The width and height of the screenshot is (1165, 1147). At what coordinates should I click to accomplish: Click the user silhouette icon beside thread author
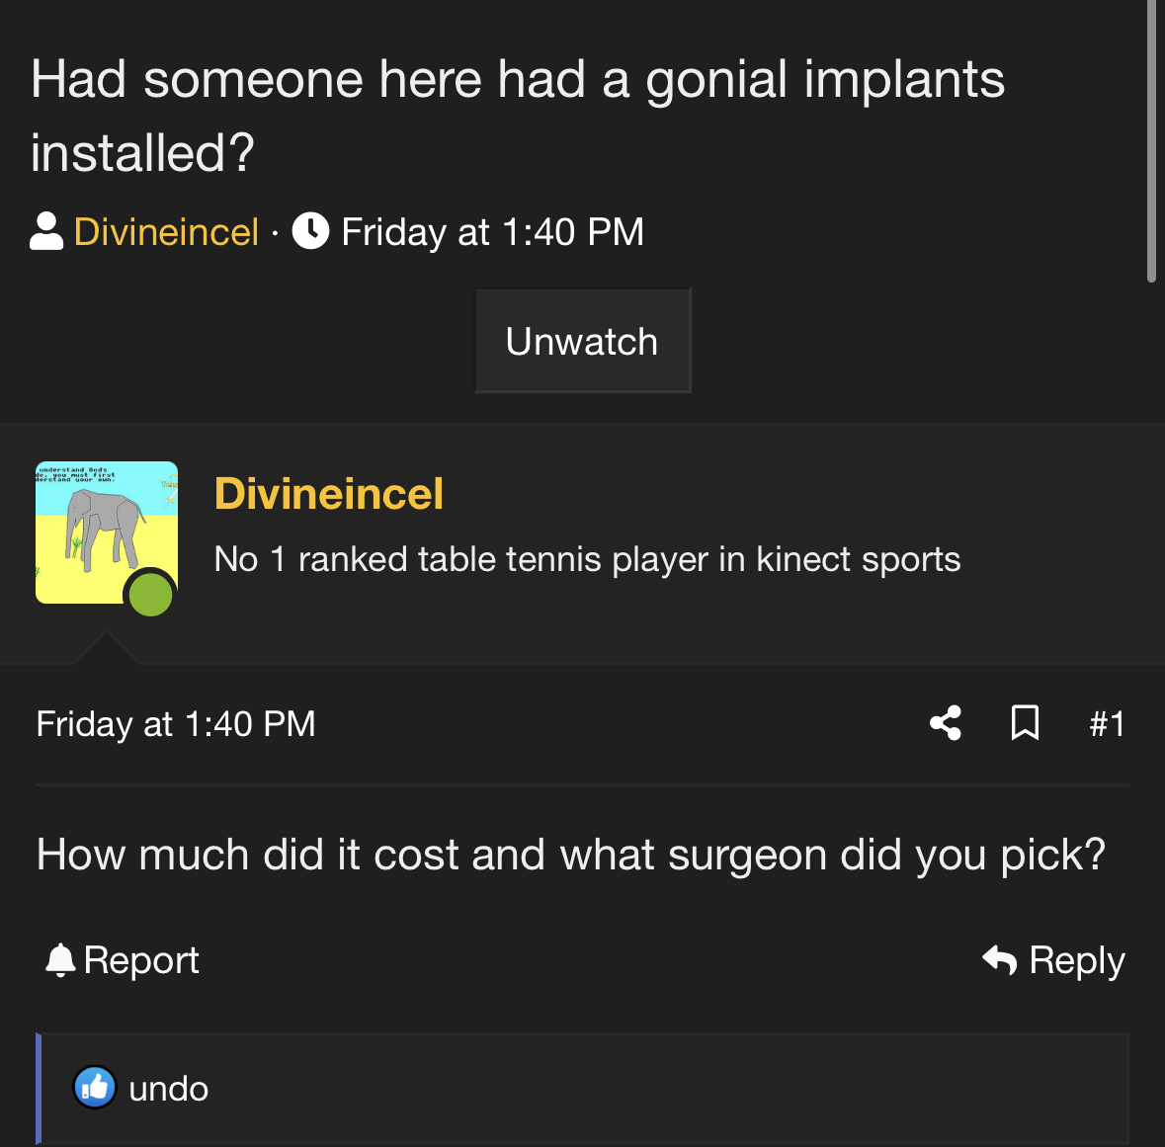tap(46, 231)
